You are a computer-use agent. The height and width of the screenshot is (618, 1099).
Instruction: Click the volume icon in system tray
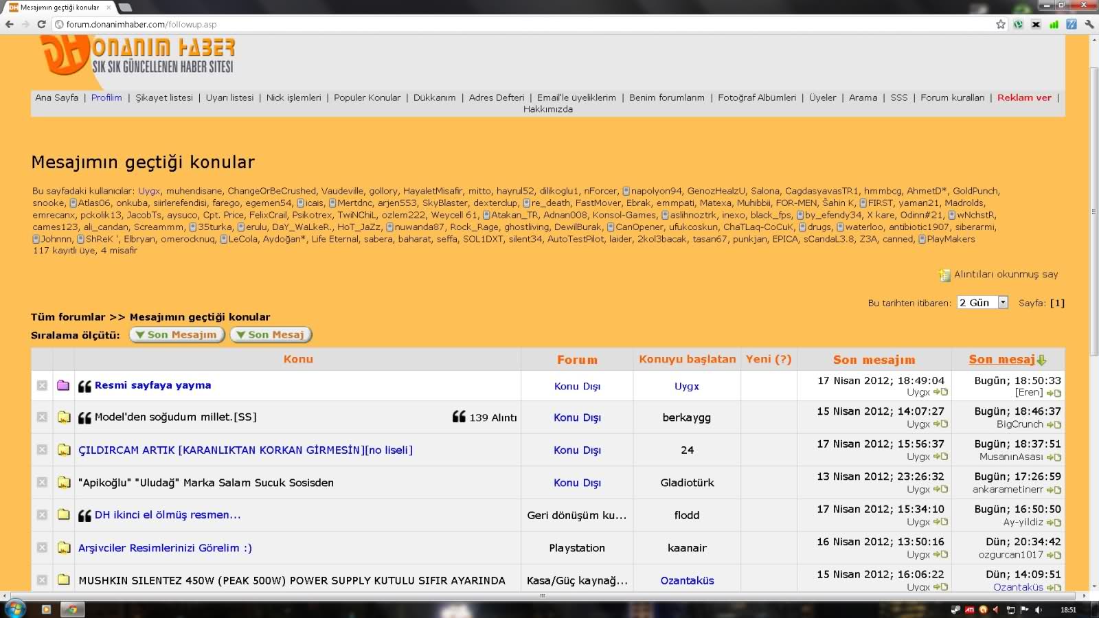1039,610
